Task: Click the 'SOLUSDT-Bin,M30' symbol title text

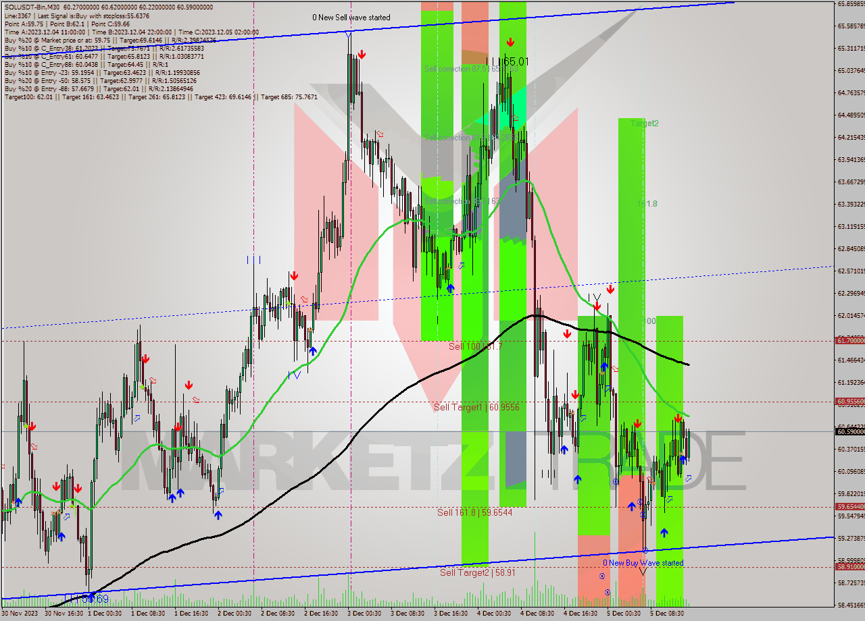Action: point(32,7)
